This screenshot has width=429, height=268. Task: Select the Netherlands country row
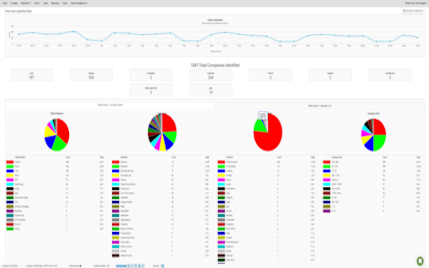pos(268,188)
